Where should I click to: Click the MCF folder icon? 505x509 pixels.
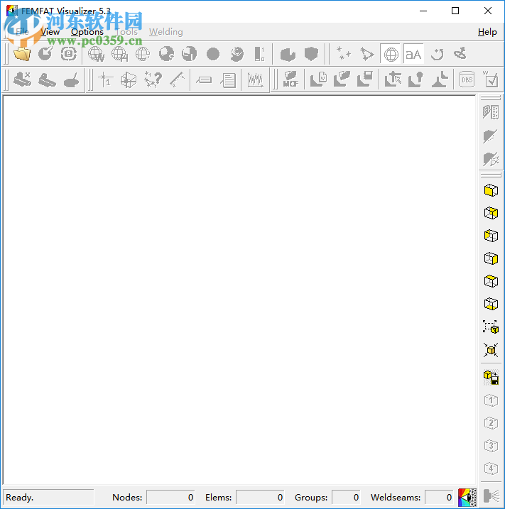point(290,80)
